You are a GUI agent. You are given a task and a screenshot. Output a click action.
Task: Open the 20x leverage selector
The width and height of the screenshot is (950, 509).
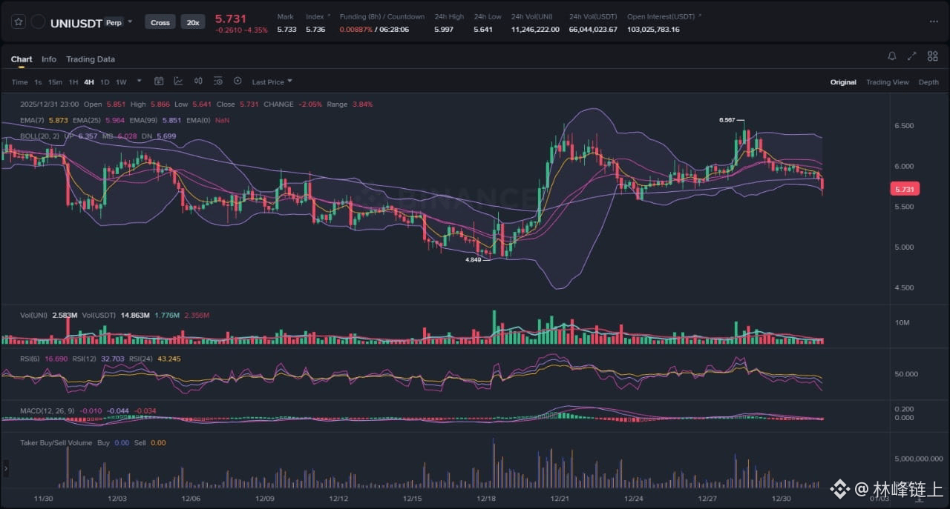point(193,22)
